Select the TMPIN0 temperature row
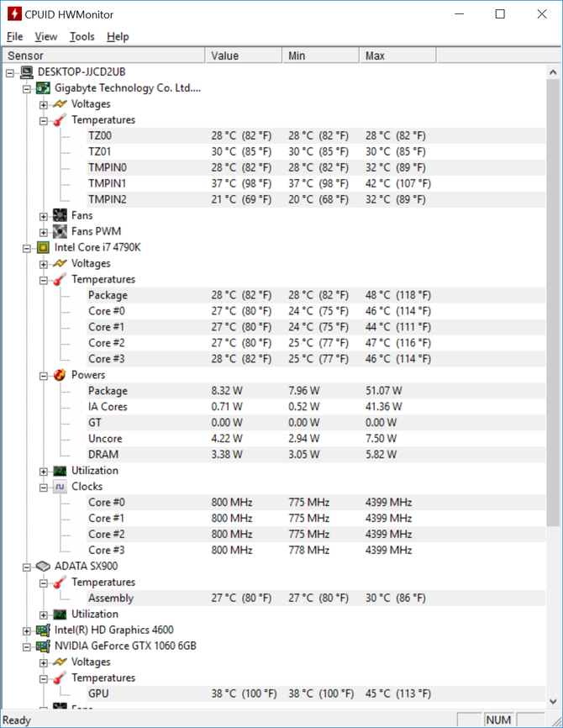The height and width of the screenshot is (728, 563). (316, 167)
